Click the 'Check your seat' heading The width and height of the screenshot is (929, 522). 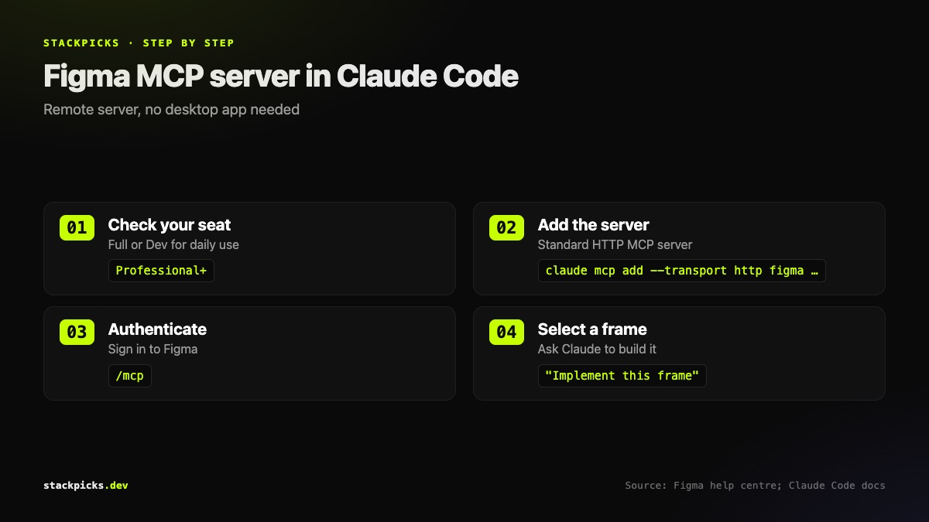pos(170,225)
